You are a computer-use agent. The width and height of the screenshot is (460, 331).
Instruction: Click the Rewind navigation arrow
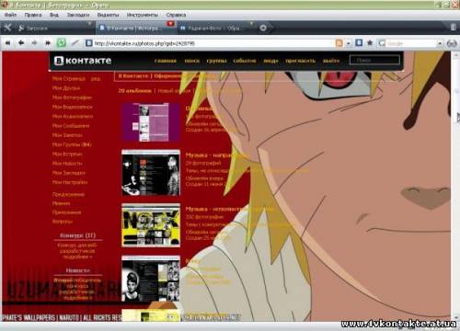[7, 43]
